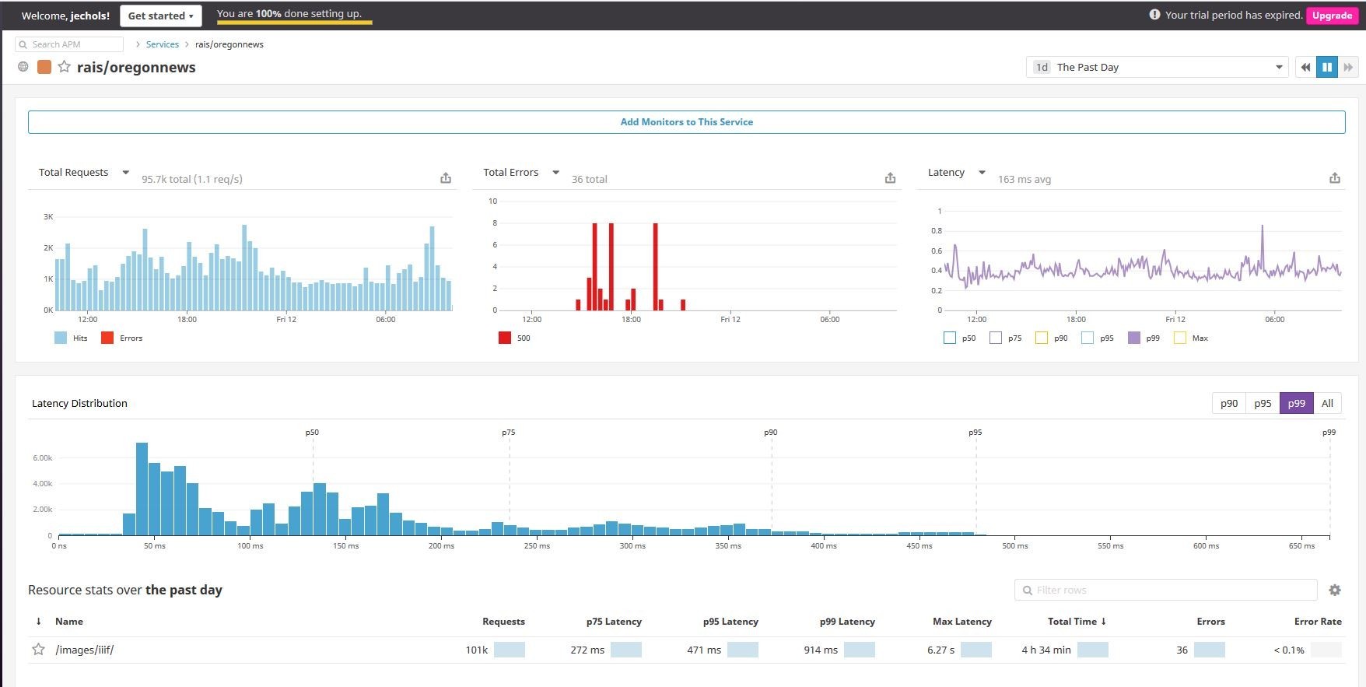This screenshot has height=687, width=1366.
Task: Click magnifier icon in Filter rows field
Action: [x=1028, y=590]
